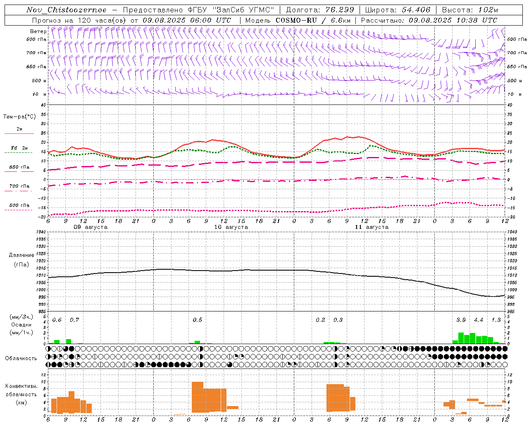Click the '(мм/3ч.)' unit label
The height and width of the screenshot is (423, 529).
coord(21,317)
